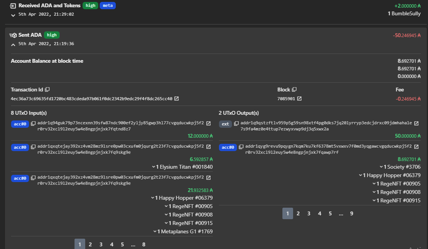Open block 7085901 in explorer
Screen dimensions: 428x249
click(300, 98)
